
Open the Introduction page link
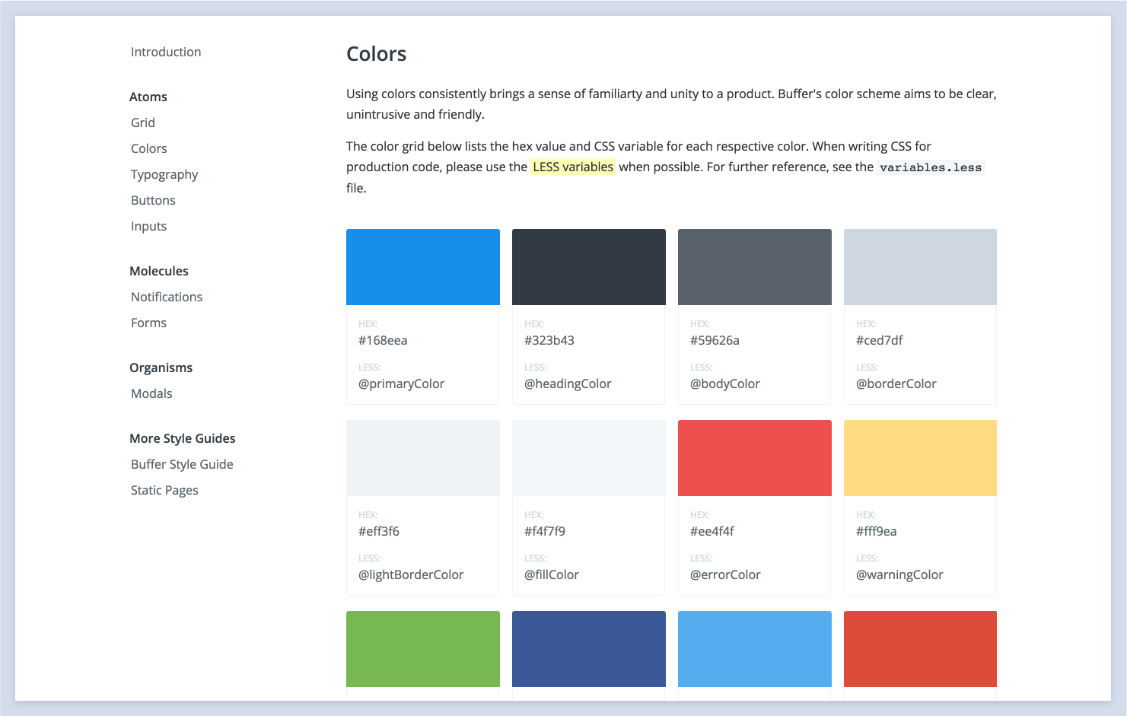click(x=166, y=52)
